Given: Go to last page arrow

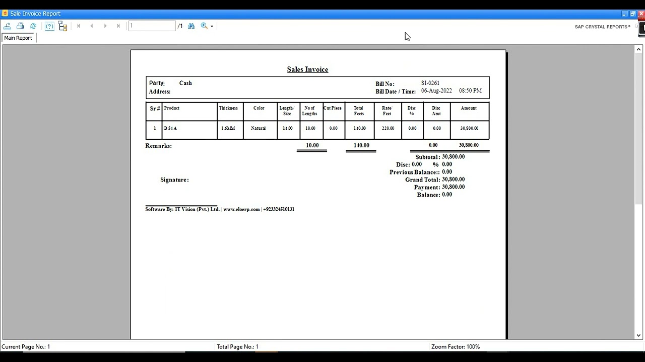Looking at the screenshot, I should (118, 26).
